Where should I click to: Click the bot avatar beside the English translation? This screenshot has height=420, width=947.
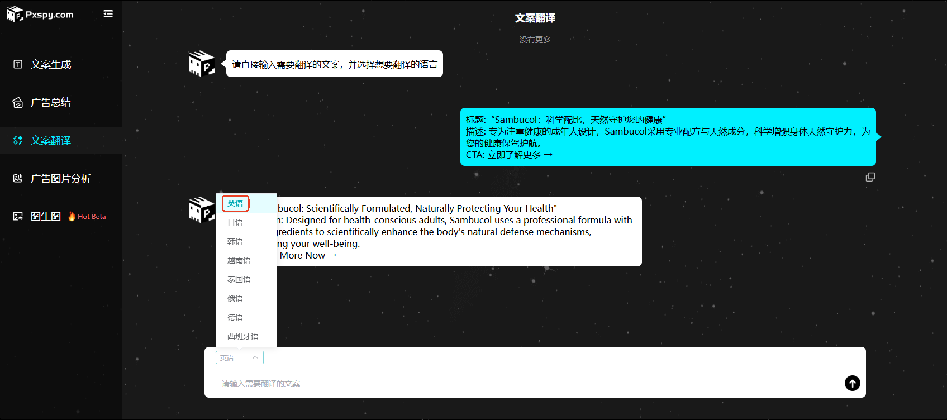tap(202, 210)
